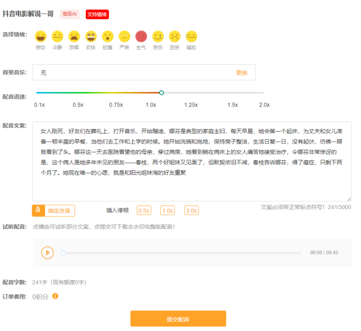Click the 指定发音 button
Viewport: 361px width, 331px height.
54,210
